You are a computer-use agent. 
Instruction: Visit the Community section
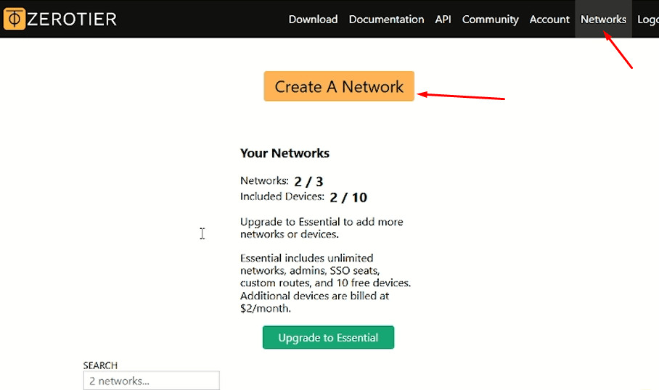(x=490, y=20)
